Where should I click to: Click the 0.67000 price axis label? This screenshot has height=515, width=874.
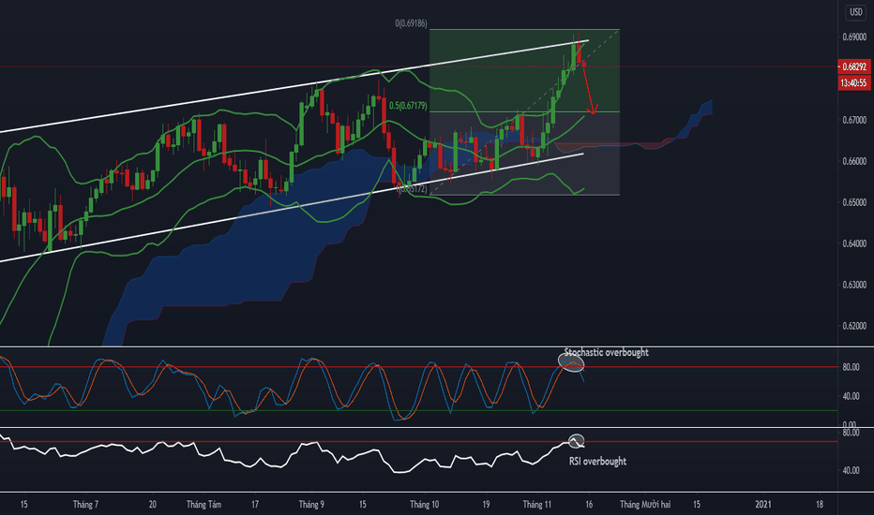pos(854,120)
